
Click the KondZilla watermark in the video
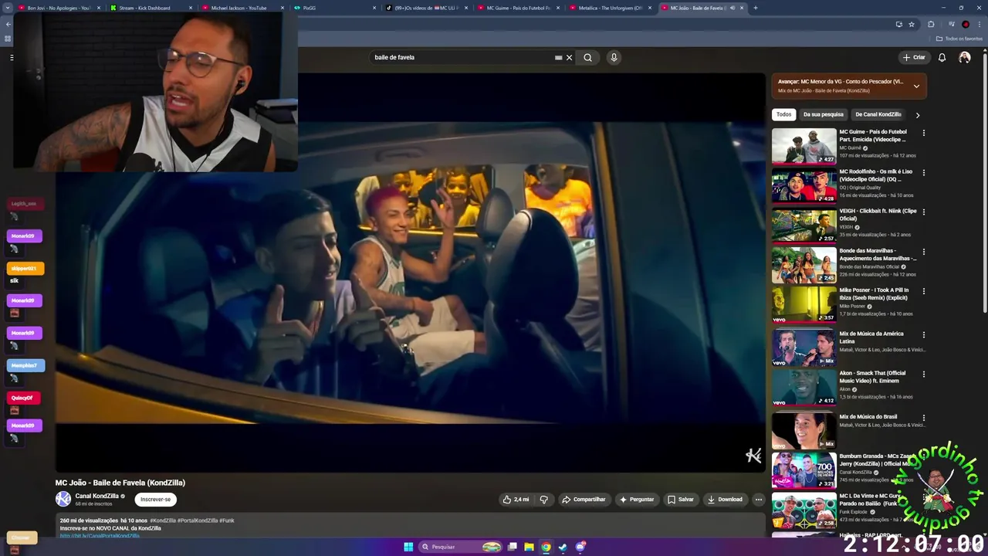click(x=753, y=456)
